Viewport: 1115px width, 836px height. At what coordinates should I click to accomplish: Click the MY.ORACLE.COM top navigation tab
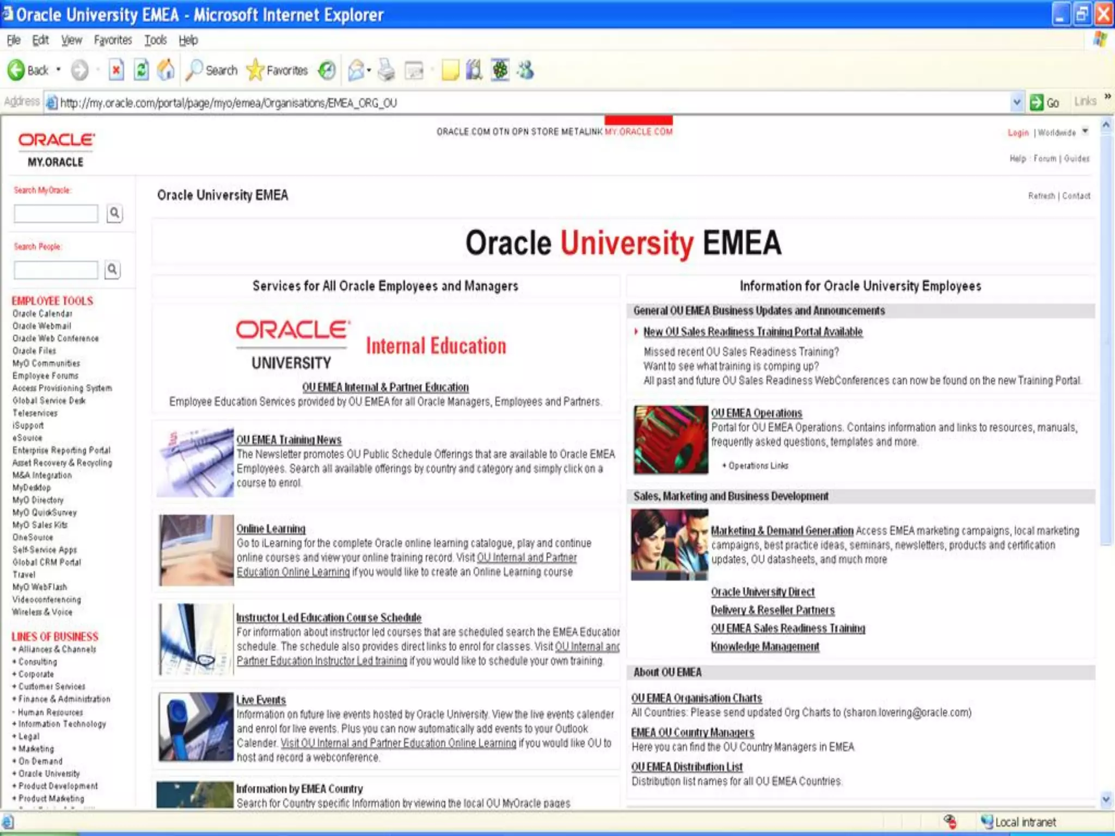coord(638,132)
